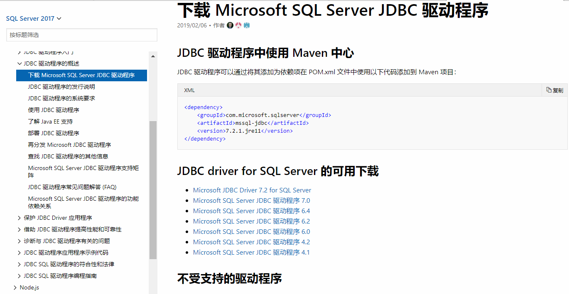
Task: Click the 不受支持的驱动程序 heading
Action: coord(230,278)
